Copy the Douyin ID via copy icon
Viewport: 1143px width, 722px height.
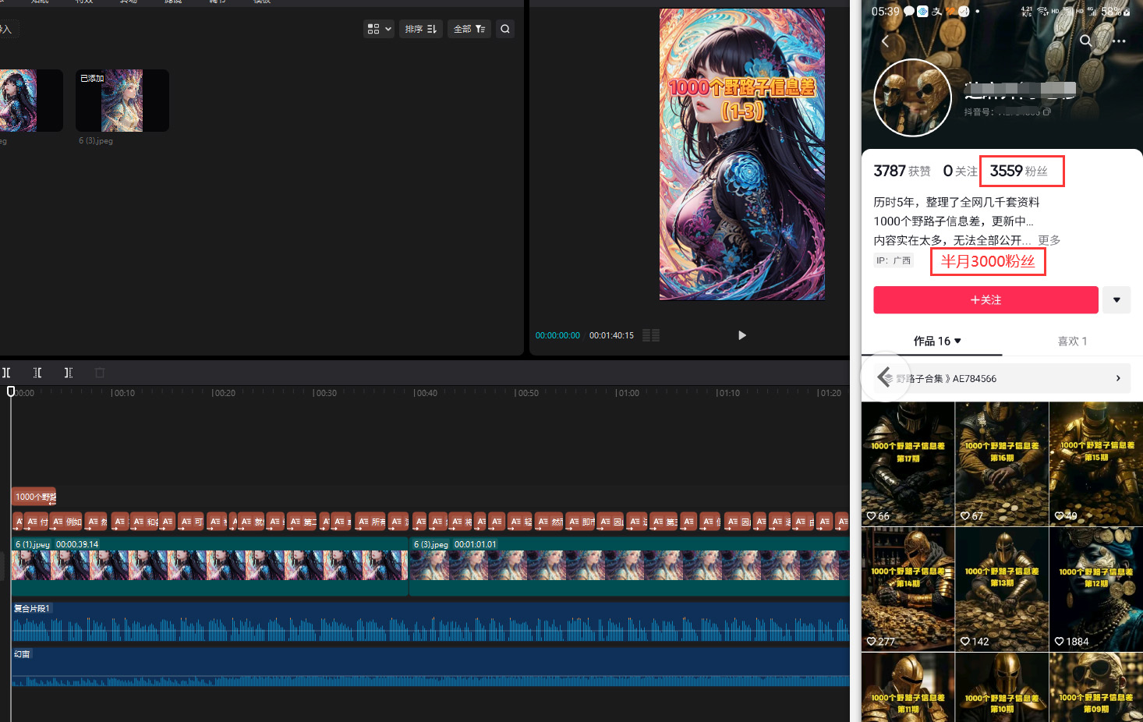[x=1046, y=111]
